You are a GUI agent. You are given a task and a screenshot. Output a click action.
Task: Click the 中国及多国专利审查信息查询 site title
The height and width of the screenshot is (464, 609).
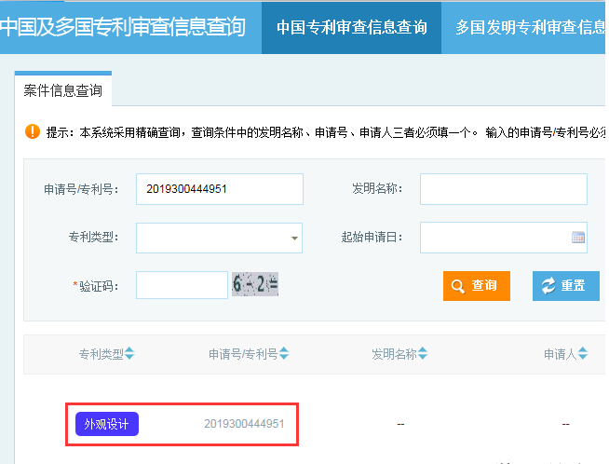124,27
